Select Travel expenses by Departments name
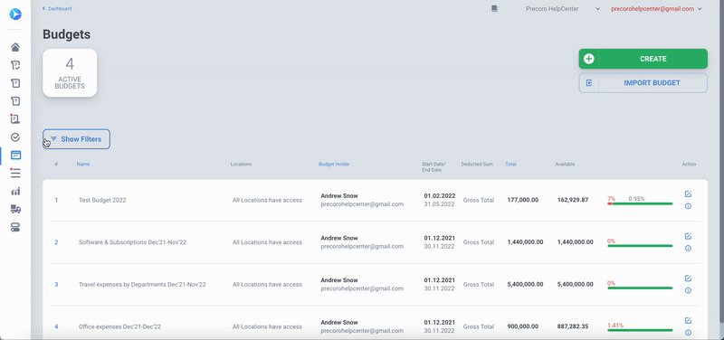This screenshot has height=340, width=724. (x=142, y=285)
